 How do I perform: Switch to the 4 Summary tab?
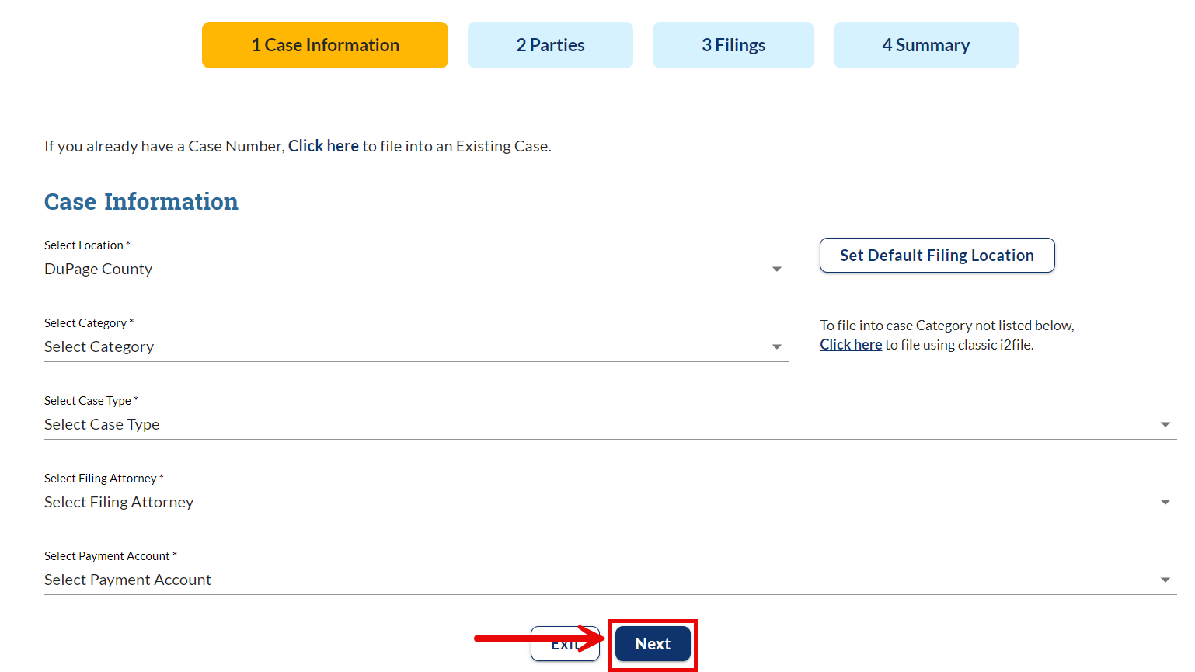point(925,44)
